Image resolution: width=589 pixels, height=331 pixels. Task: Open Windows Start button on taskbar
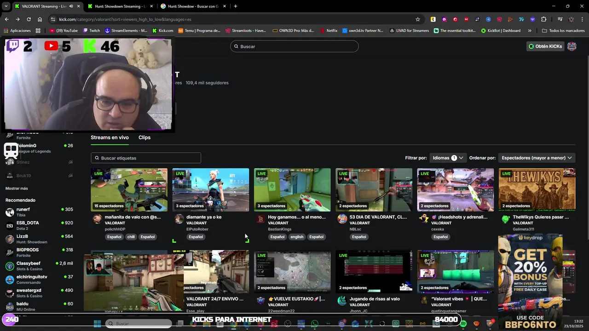(x=97, y=324)
